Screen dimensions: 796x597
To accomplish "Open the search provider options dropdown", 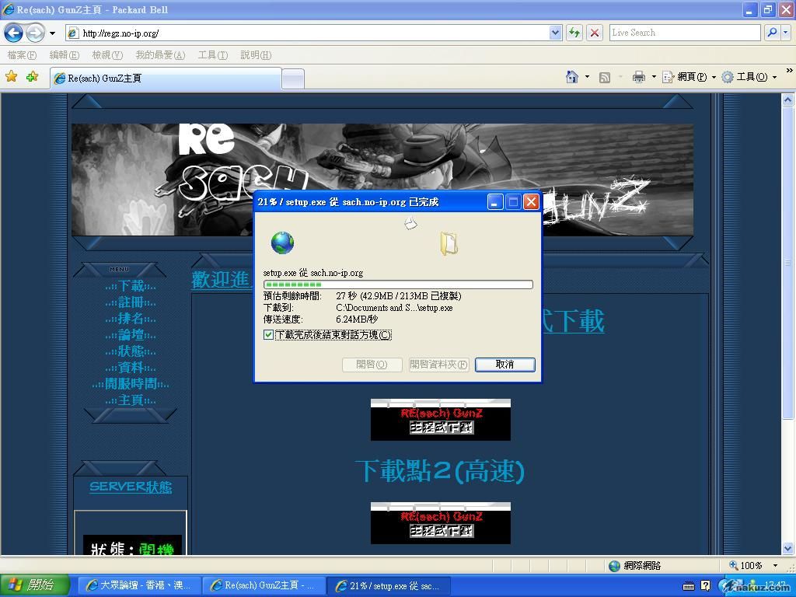I will pos(785,33).
